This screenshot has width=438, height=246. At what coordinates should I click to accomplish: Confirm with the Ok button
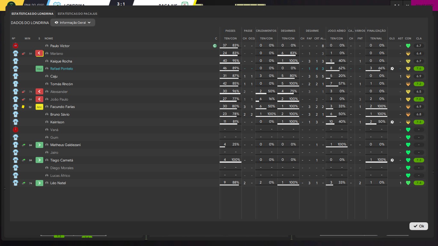[x=418, y=226]
